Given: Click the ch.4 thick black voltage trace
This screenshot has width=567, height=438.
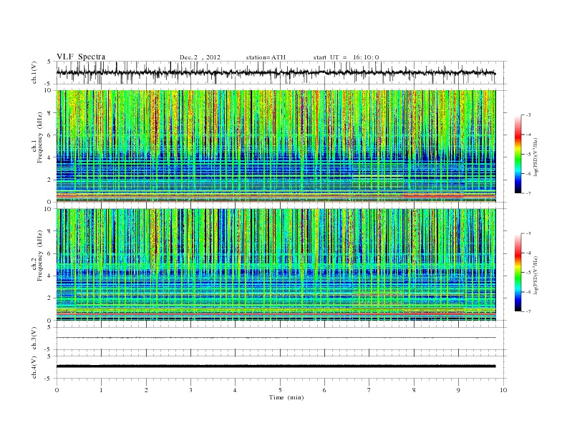Looking at the screenshot, I should (x=276, y=366).
